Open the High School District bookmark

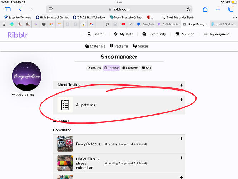[52, 17]
